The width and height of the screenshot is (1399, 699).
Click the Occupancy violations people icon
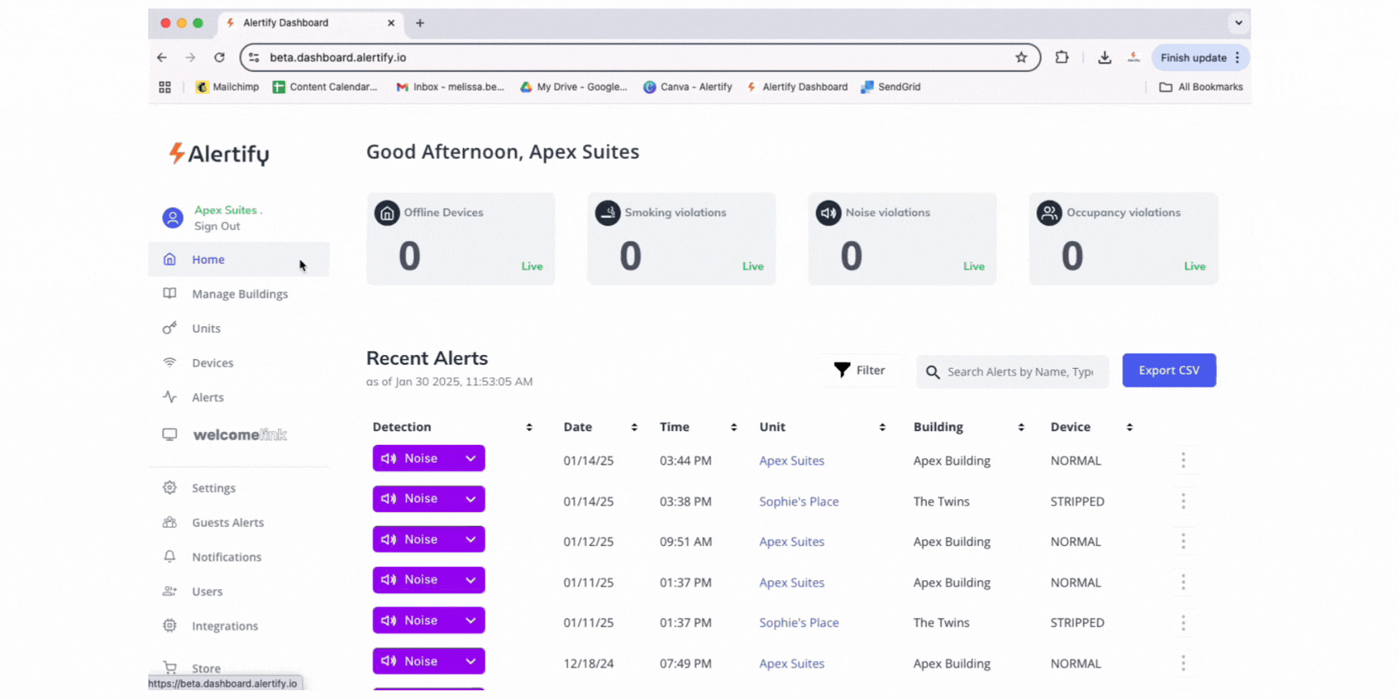click(x=1049, y=213)
